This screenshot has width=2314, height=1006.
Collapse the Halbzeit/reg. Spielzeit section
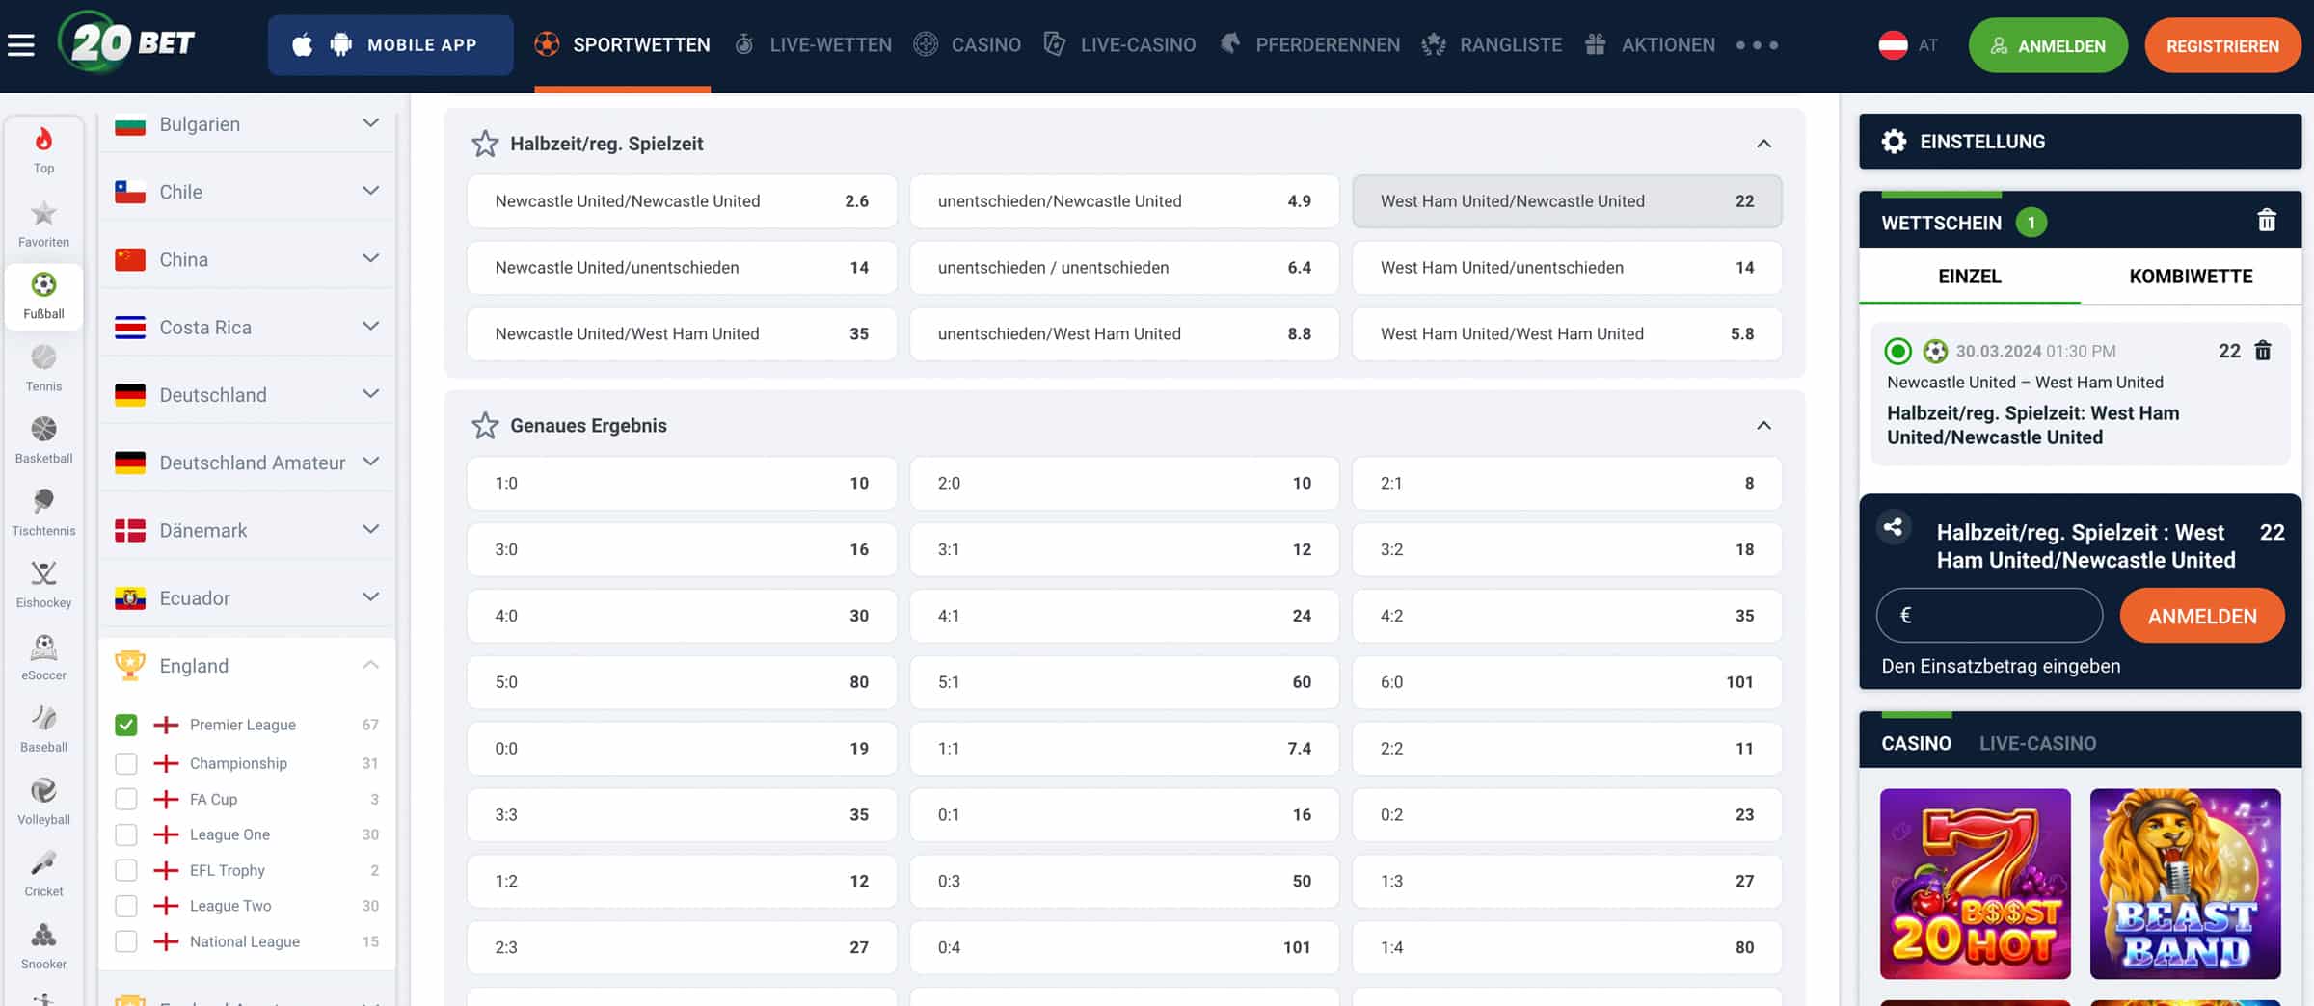[1763, 144]
